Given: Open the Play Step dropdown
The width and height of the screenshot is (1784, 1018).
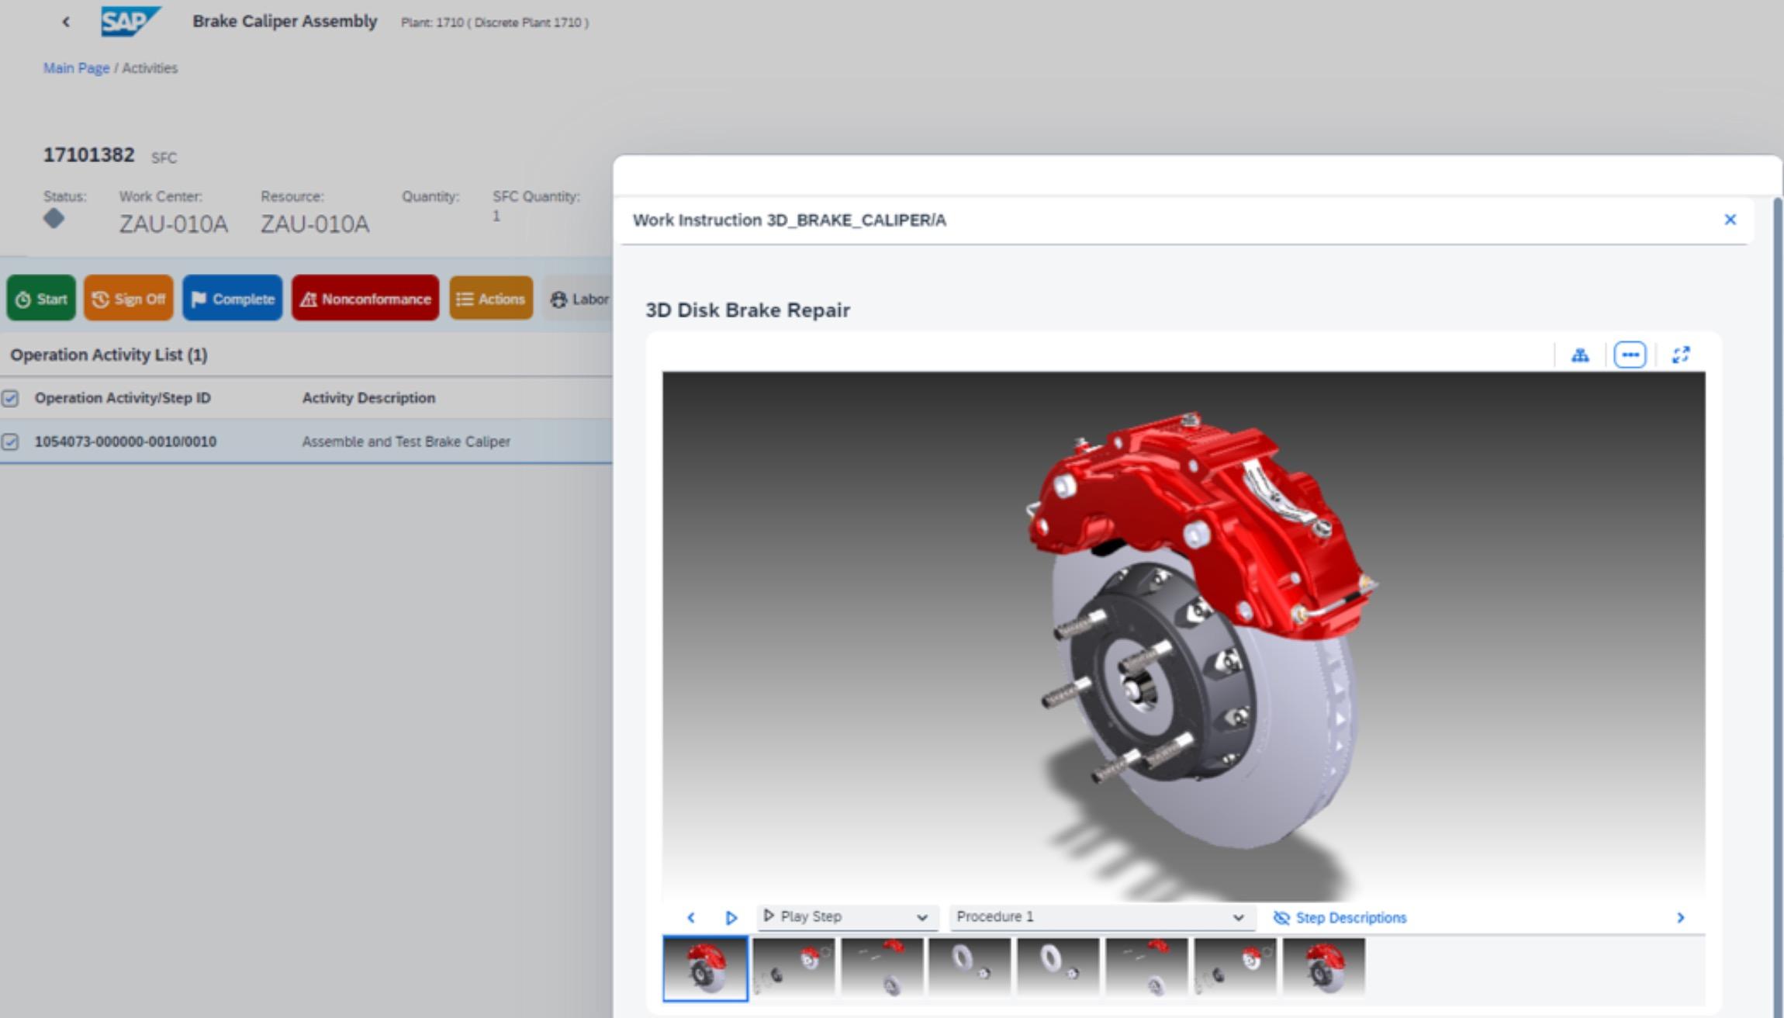Looking at the screenshot, I should [847, 917].
